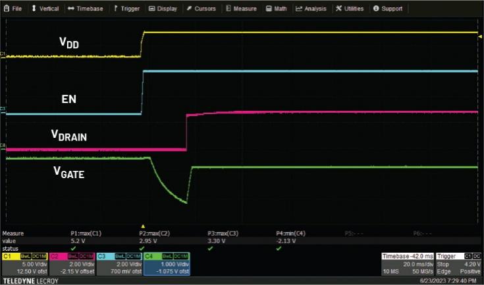Open the Timebase descriptor box
This screenshot has height=285, width=484.
pos(408,264)
